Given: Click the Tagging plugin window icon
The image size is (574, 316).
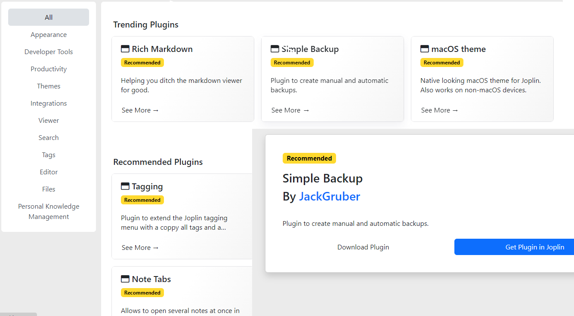Looking at the screenshot, I should pos(125,186).
